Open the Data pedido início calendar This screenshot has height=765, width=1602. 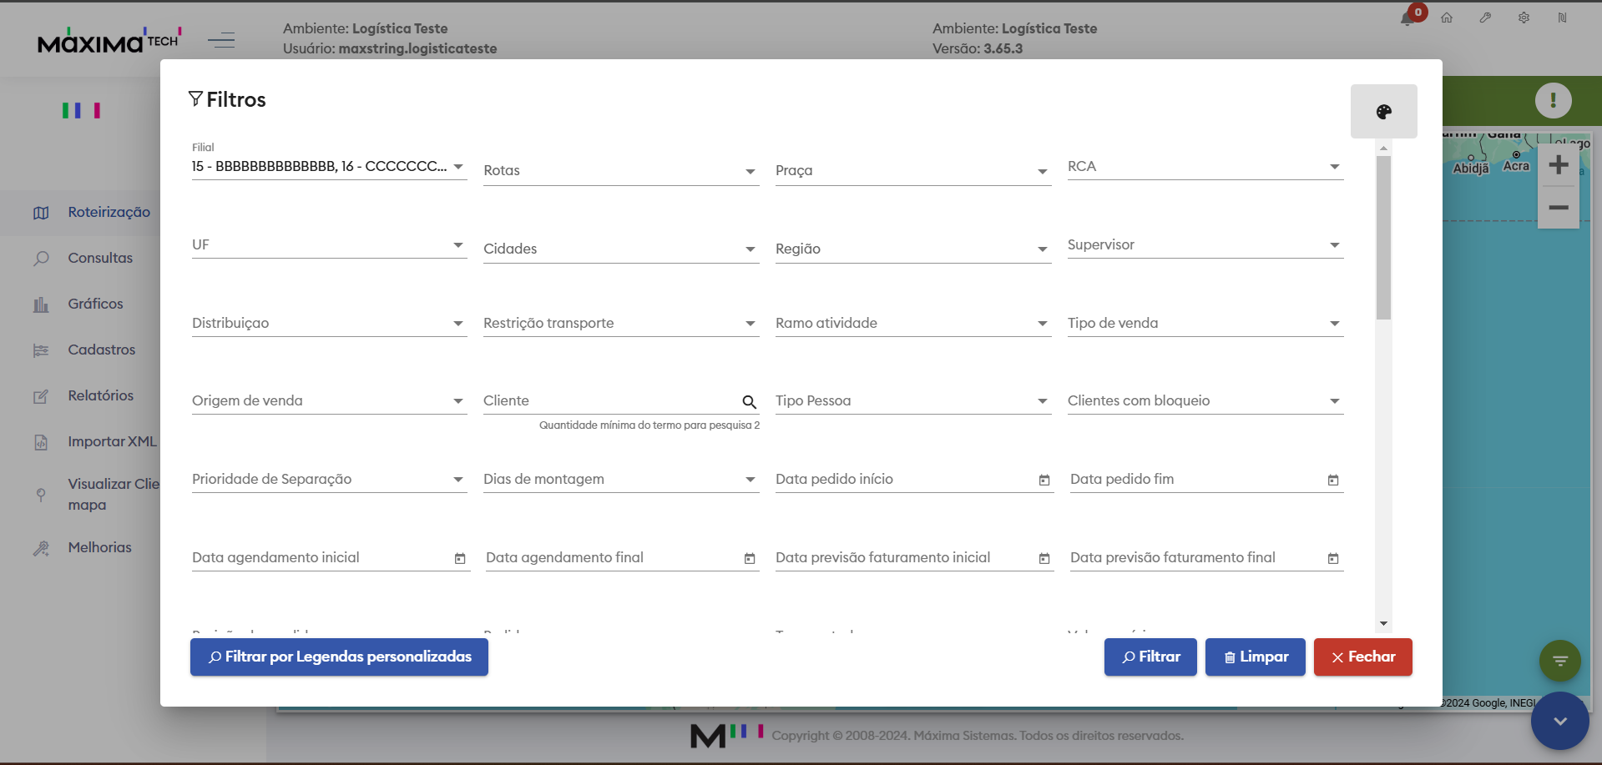[1044, 480]
